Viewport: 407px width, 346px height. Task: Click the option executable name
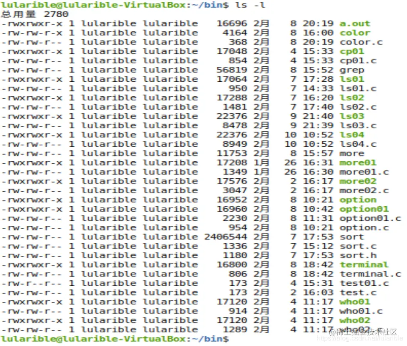(x=358, y=200)
